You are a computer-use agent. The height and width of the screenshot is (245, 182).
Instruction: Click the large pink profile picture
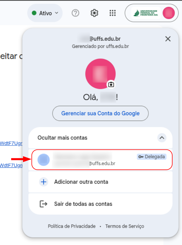click(x=100, y=74)
